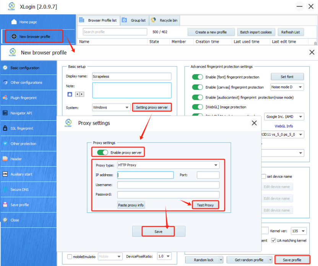This screenshot has width=318, height=266.
Task: Toggle Enable proxy server switch
Action: click(x=102, y=152)
